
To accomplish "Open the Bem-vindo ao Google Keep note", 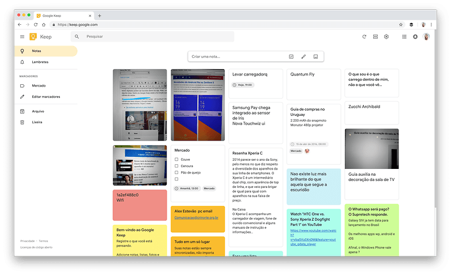I will [x=140, y=240].
